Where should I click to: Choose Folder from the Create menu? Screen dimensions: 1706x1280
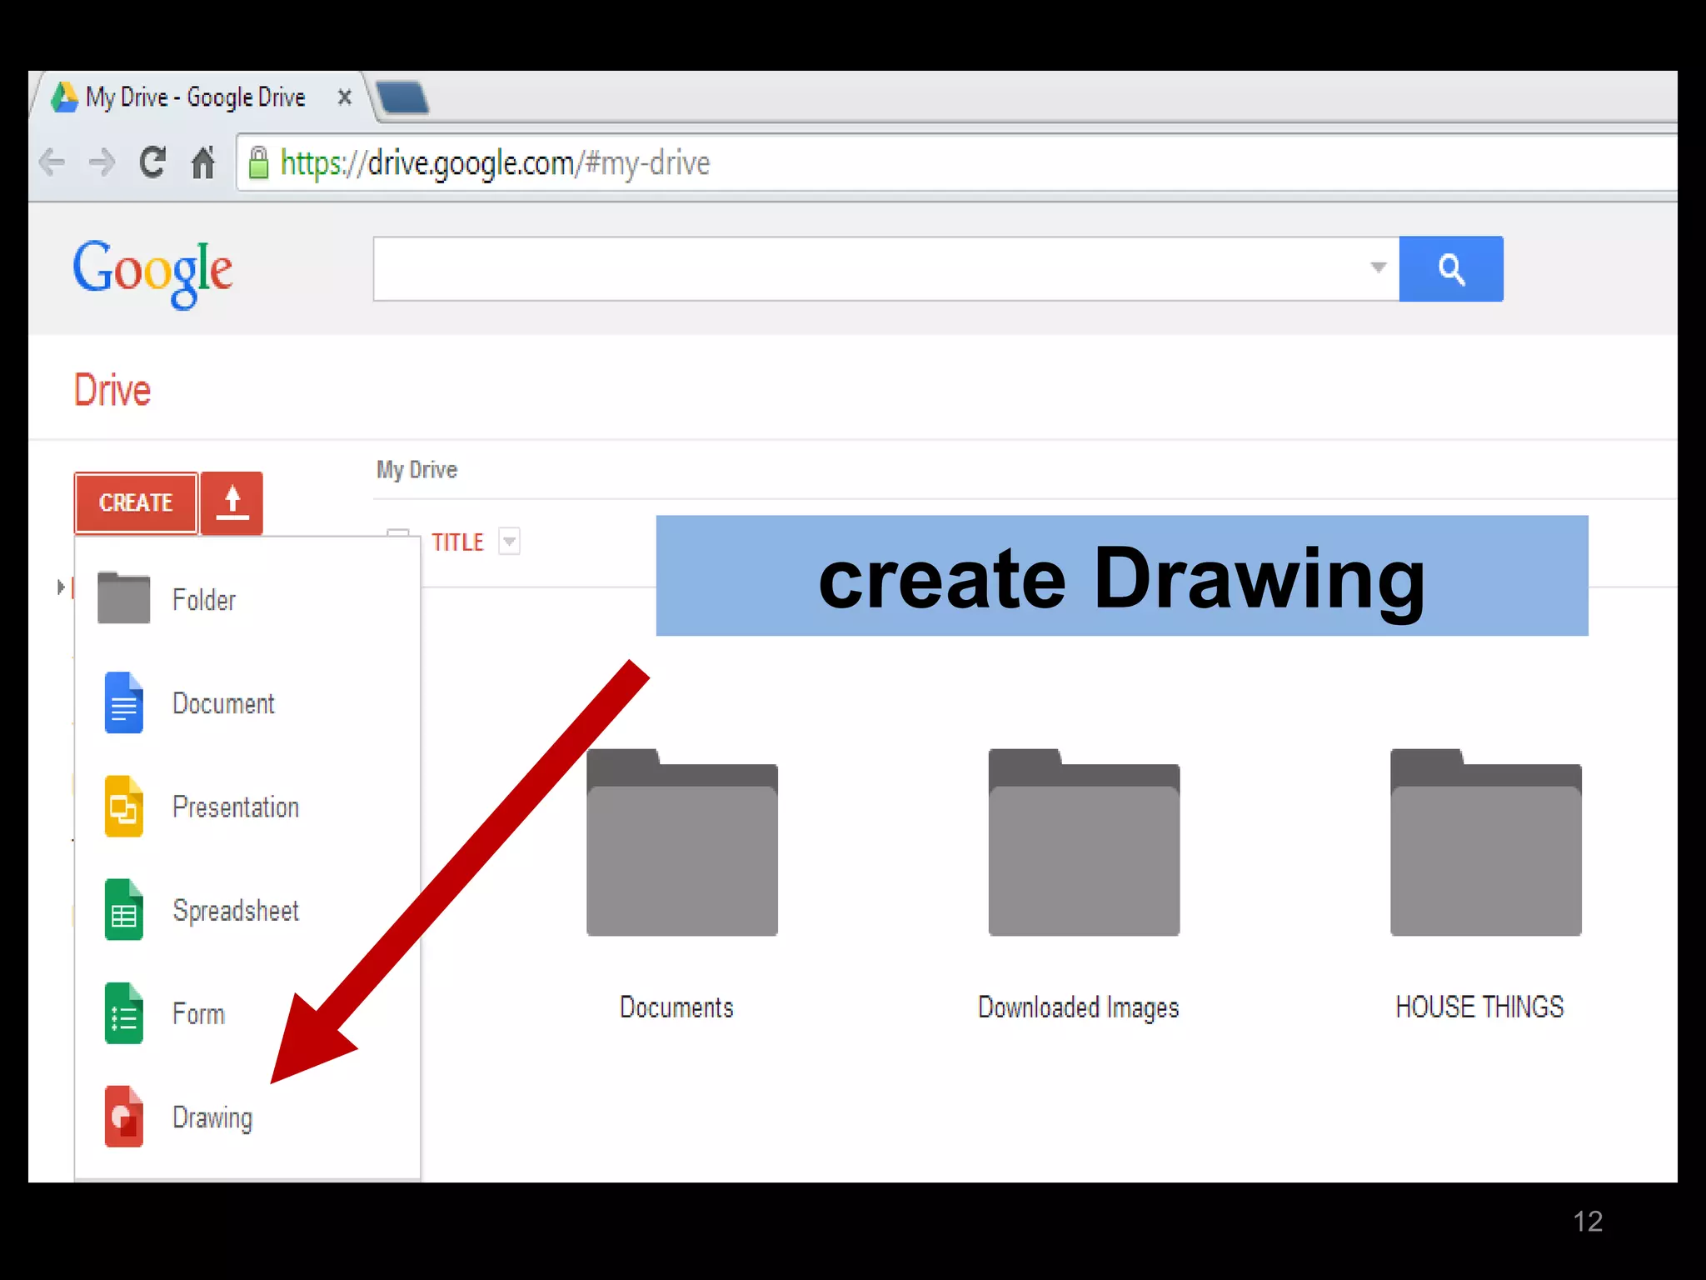coord(247,599)
